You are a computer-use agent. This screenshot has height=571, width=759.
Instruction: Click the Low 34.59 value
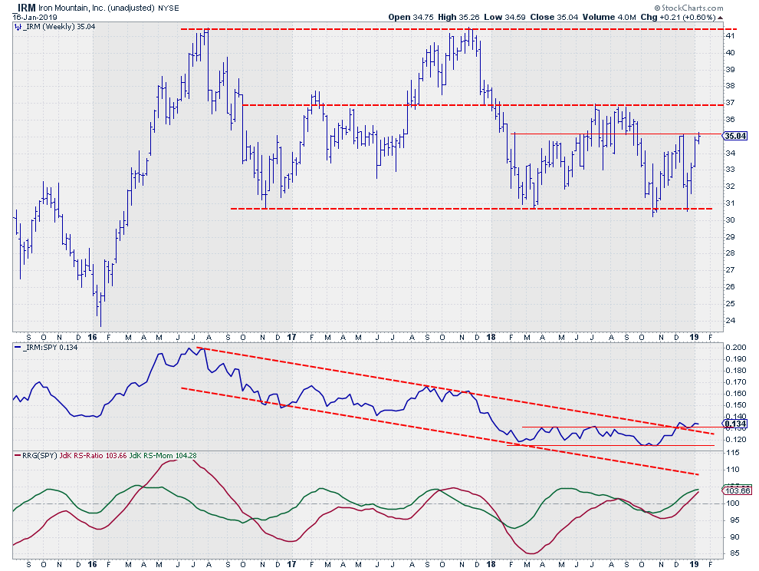[x=504, y=17]
